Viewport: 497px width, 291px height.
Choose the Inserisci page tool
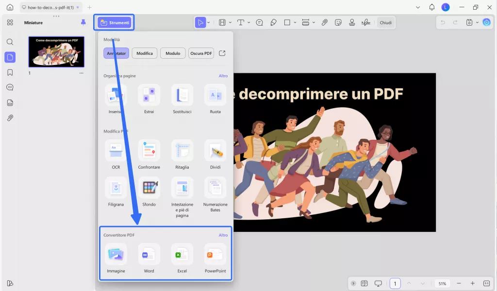click(x=116, y=99)
